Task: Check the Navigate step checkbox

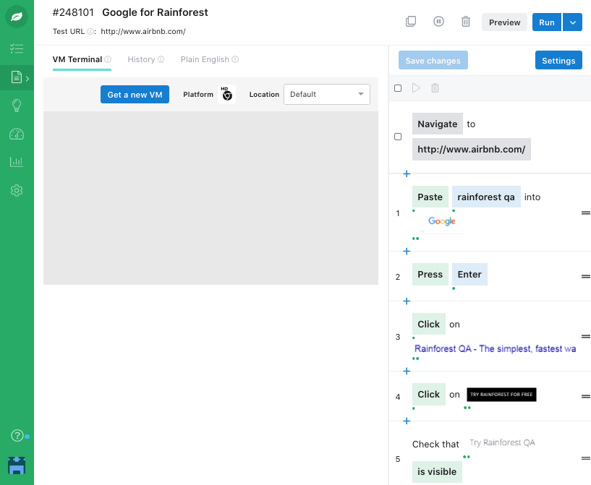Action: pos(398,137)
